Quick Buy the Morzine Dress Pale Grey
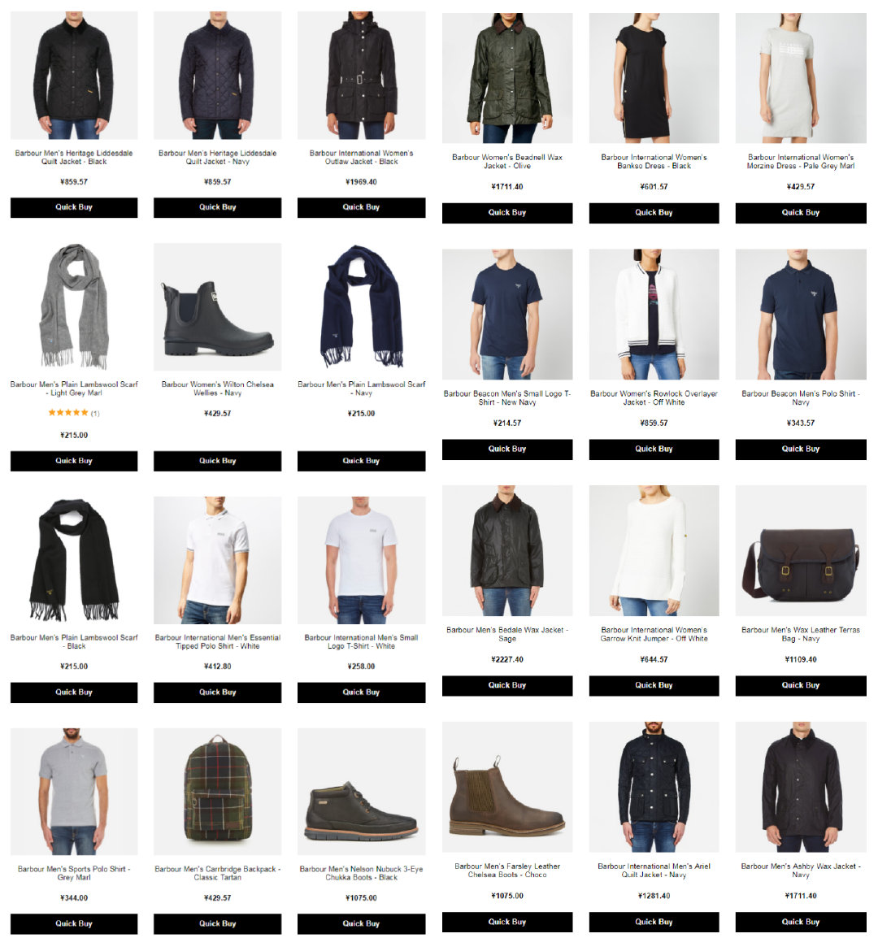This screenshot has width=878, height=951. pyautogui.click(x=800, y=213)
